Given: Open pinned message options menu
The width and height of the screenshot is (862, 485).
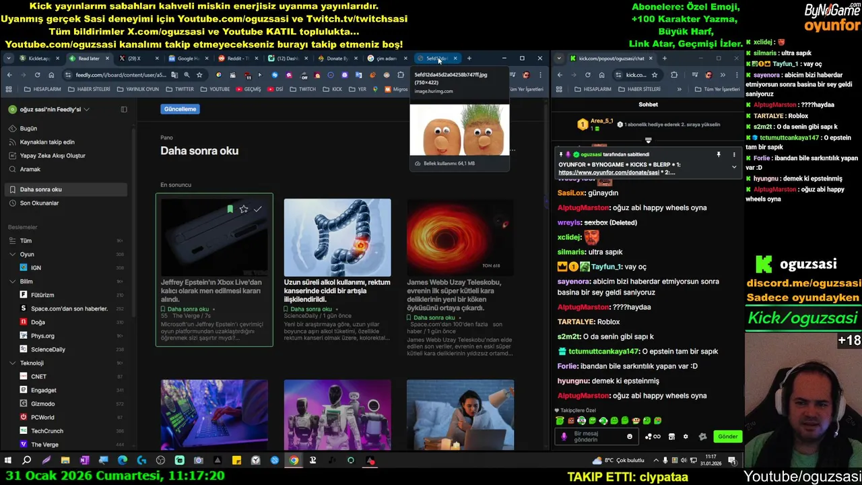Looking at the screenshot, I should coord(734,154).
